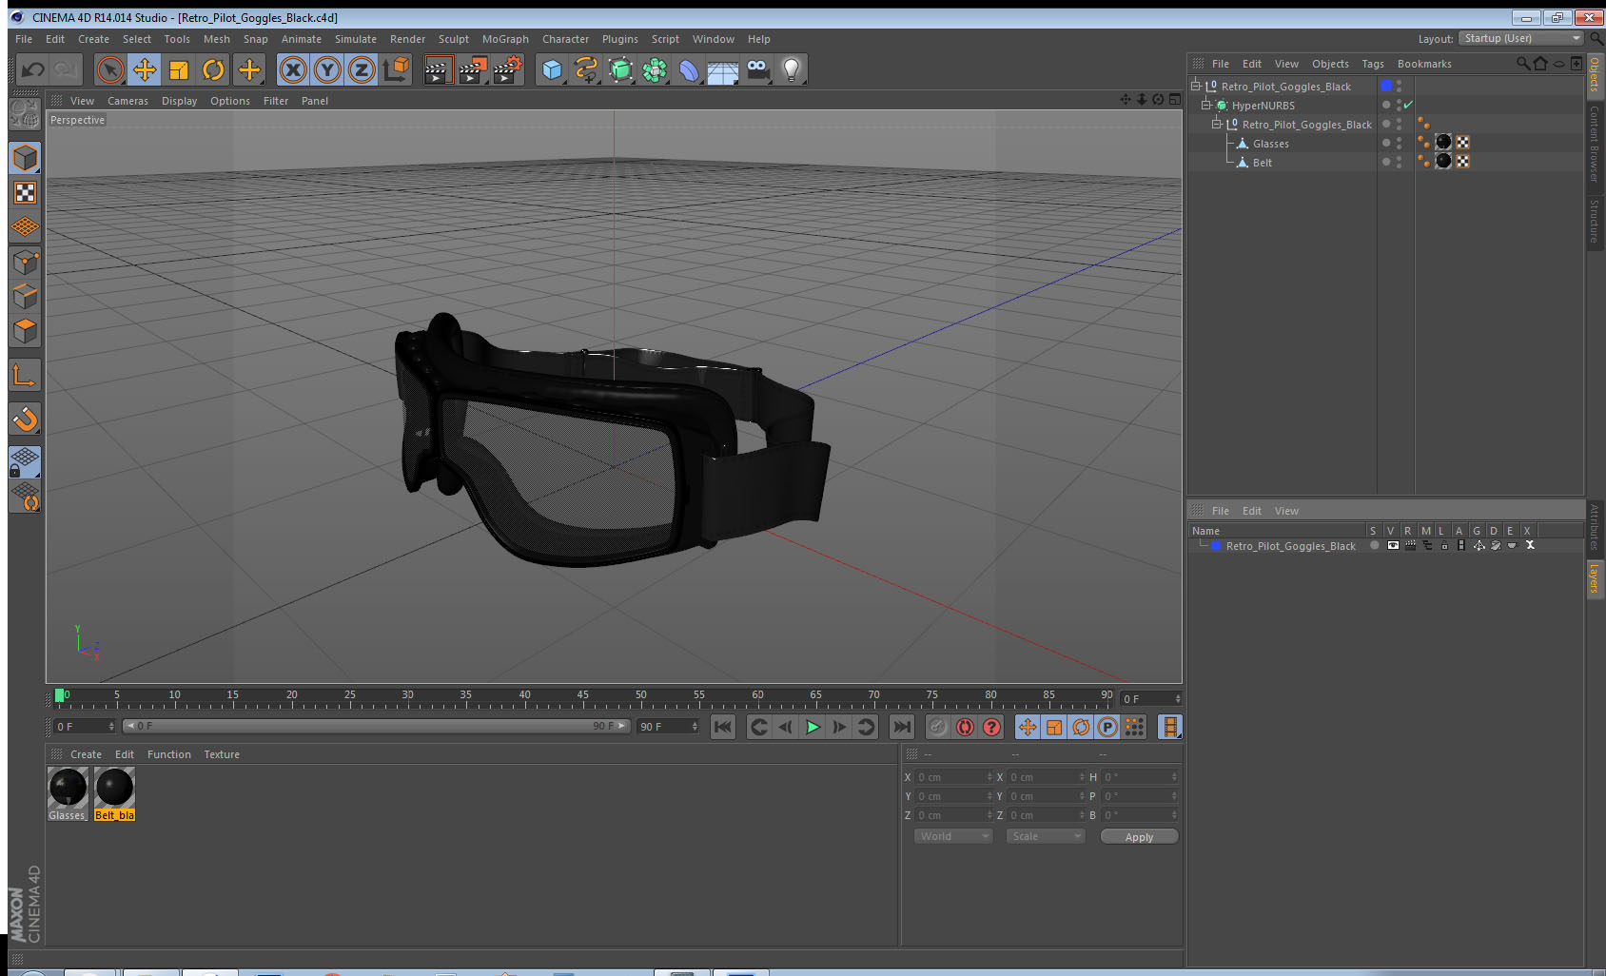Open viewport Cameras menu
Image resolution: width=1606 pixels, height=976 pixels.
click(x=127, y=101)
